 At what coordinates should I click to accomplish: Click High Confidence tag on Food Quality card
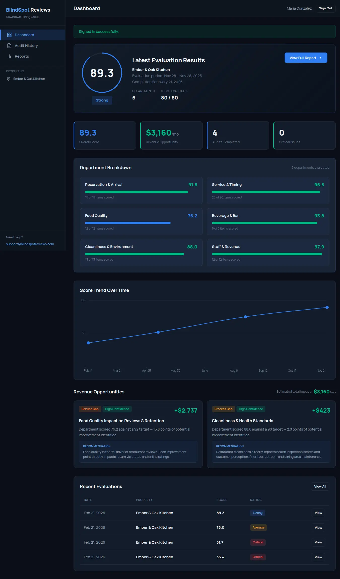[117, 409]
